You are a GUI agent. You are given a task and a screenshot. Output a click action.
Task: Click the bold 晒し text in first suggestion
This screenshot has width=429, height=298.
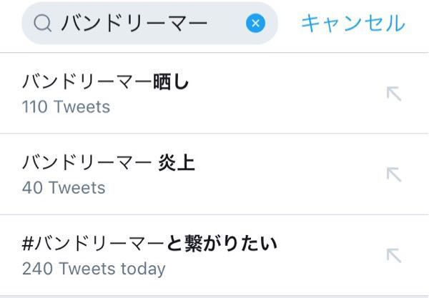[172, 82]
